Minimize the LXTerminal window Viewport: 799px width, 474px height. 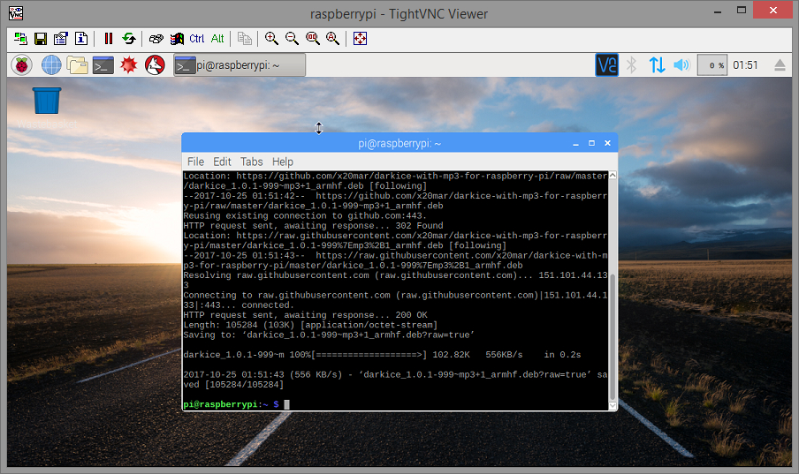click(575, 144)
